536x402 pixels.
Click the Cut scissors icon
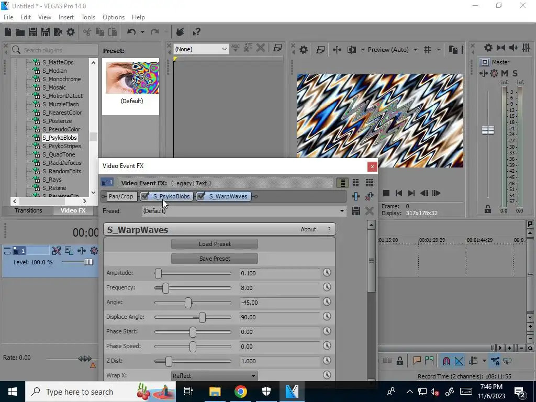click(x=87, y=32)
